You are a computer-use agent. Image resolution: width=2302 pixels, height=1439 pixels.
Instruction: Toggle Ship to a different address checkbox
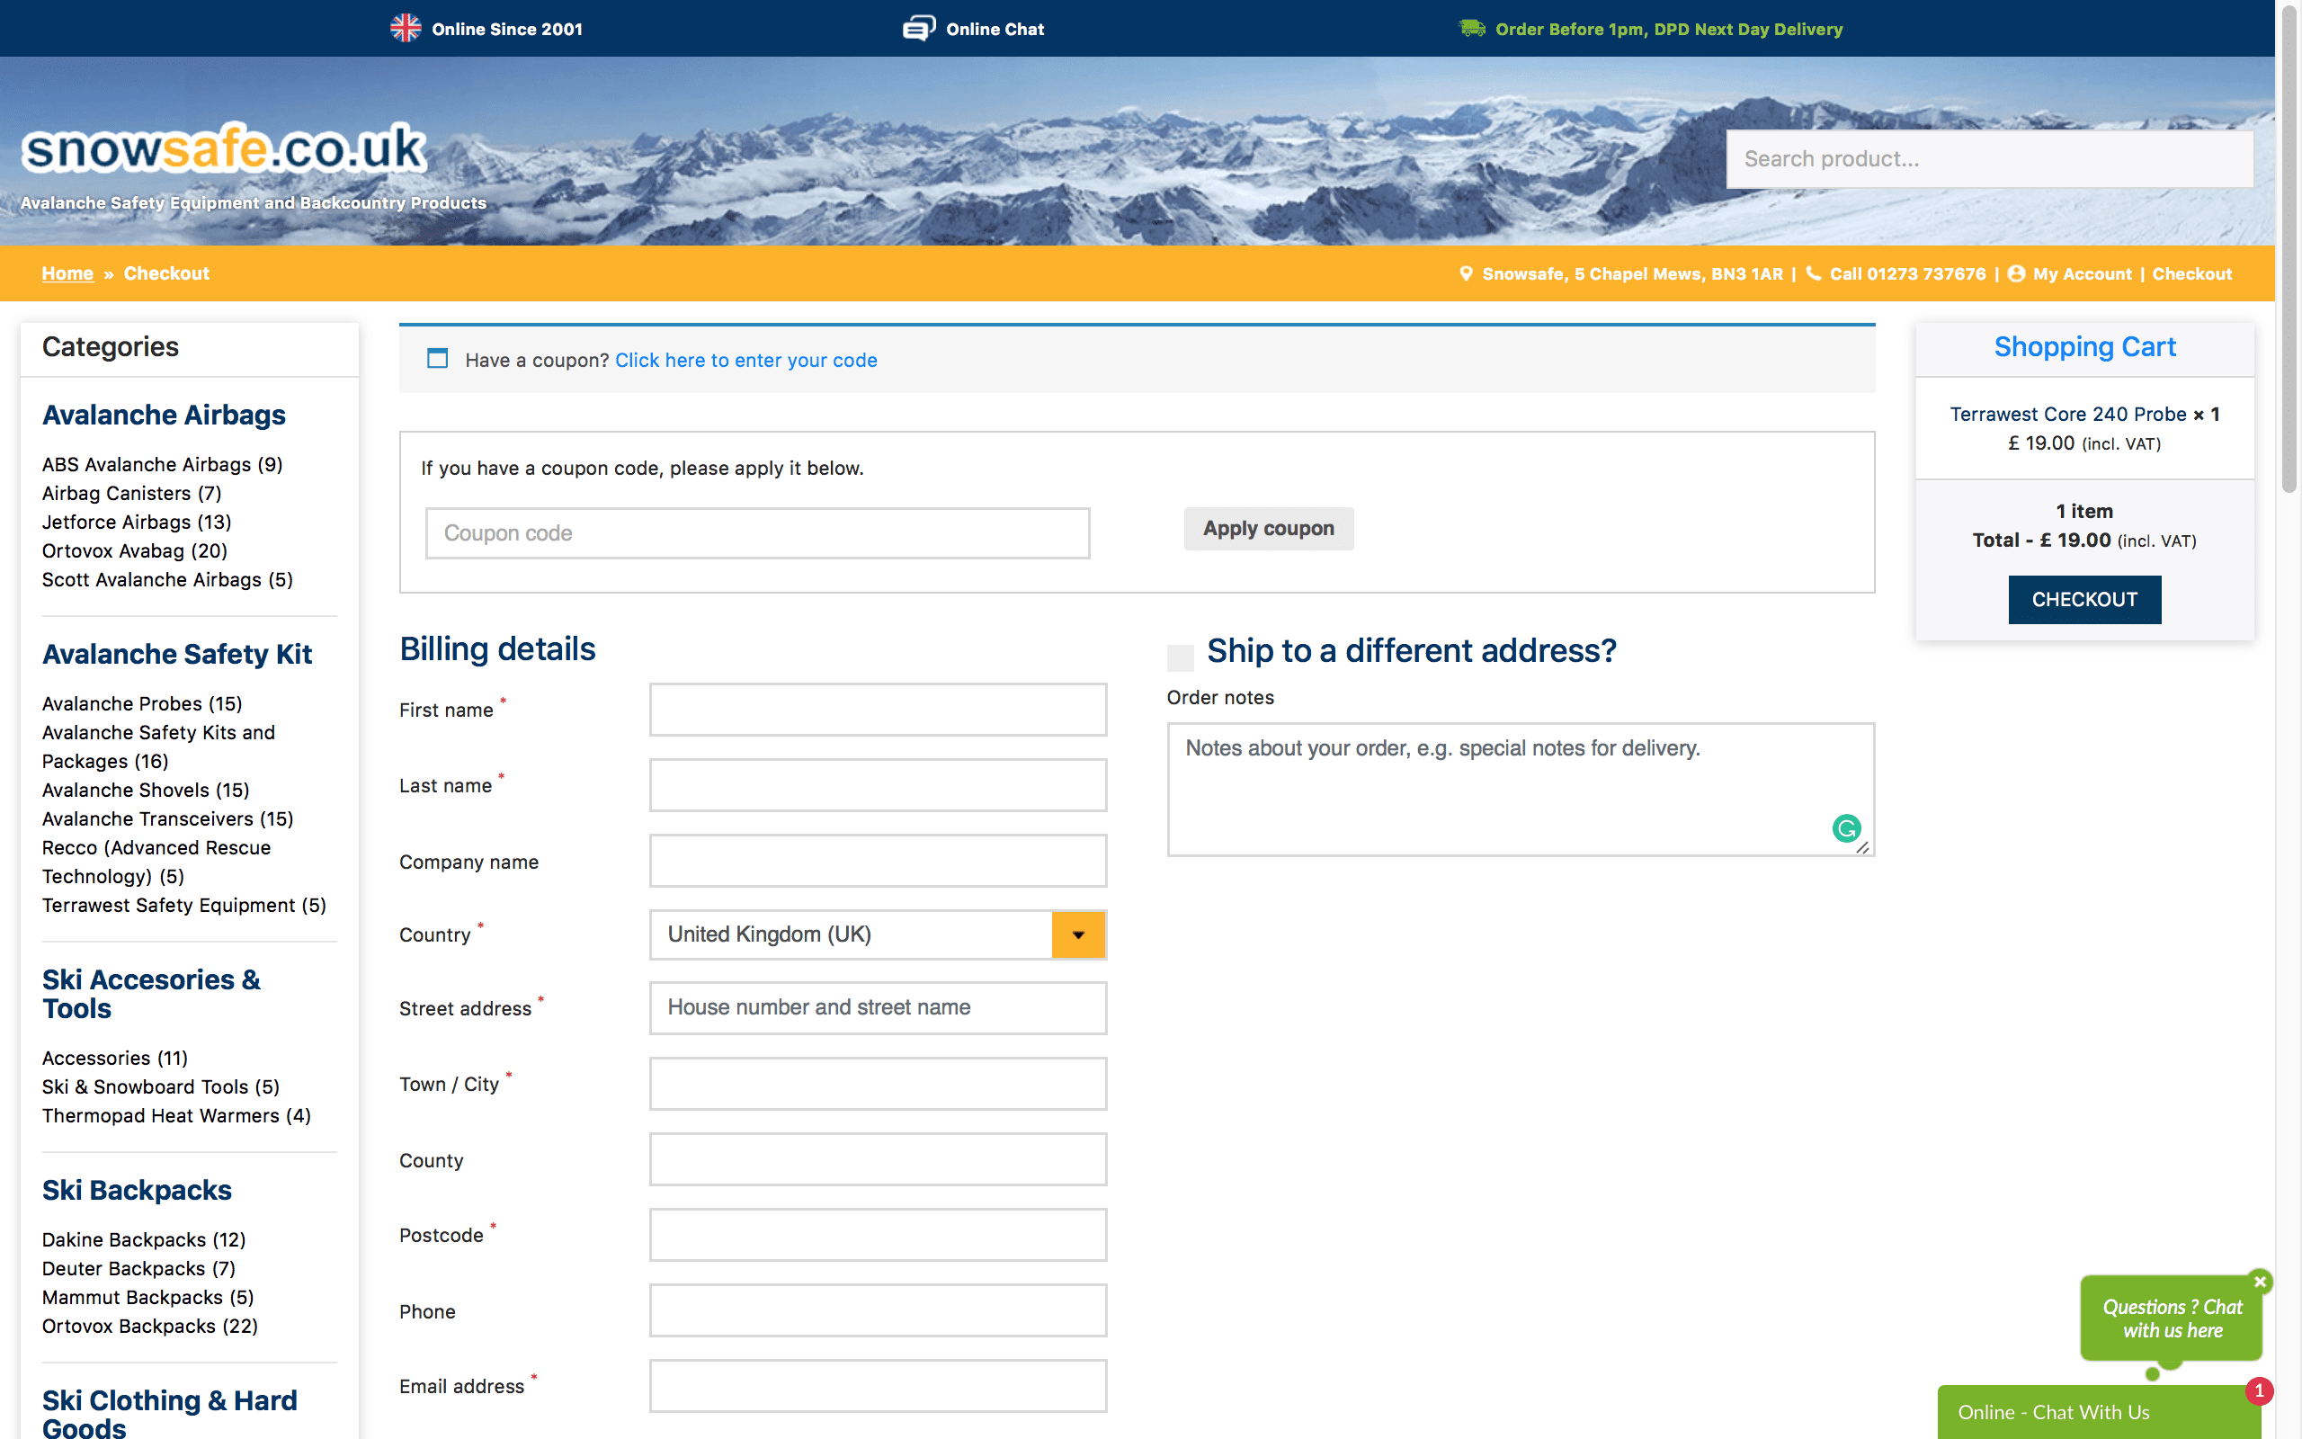click(x=1180, y=657)
